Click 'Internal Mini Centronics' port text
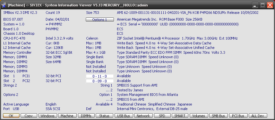275x120 pixels. [x=135, y=109]
